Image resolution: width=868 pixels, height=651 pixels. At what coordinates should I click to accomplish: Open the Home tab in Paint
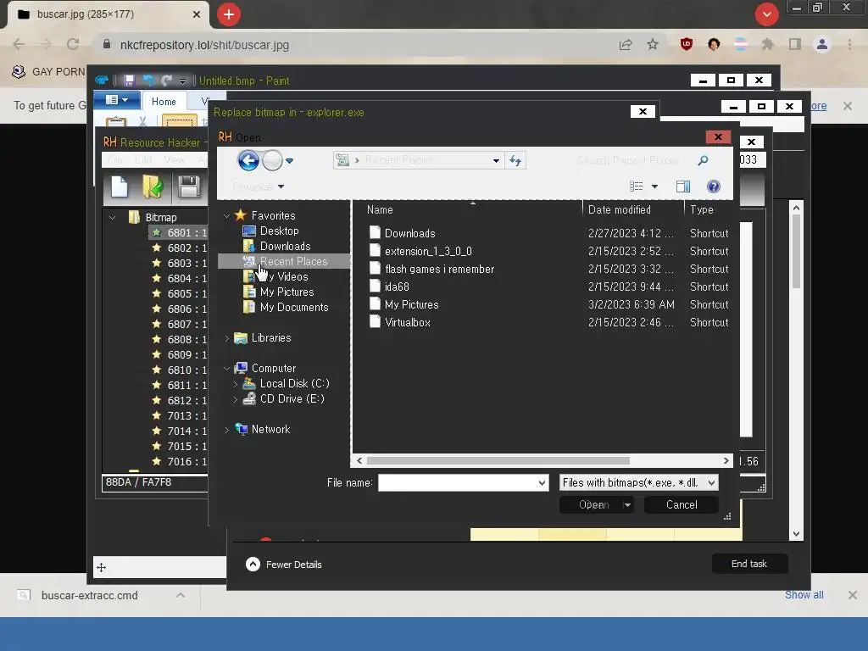pyautogui.click(x=164, y=102)
